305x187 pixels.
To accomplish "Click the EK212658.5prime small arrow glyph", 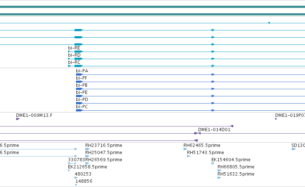I will [x=69, y=171].
